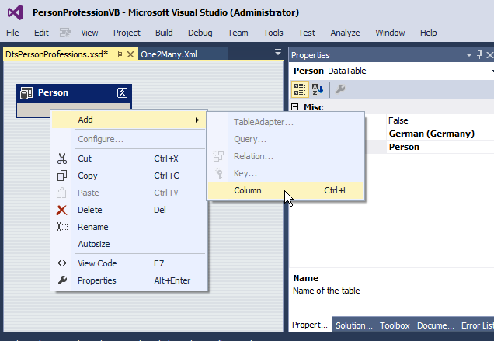This screenshot has height=341, width=494.
Task: Add a Column via submenu
Action: tap(285, 190)
